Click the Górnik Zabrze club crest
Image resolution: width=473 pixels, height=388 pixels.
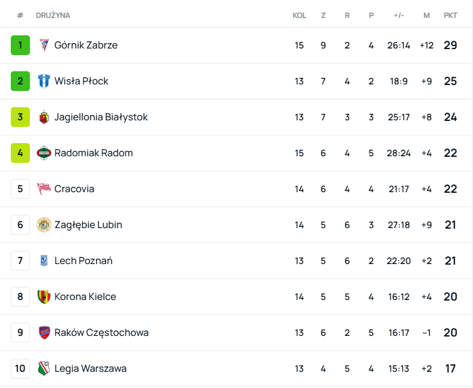(44, 45)
